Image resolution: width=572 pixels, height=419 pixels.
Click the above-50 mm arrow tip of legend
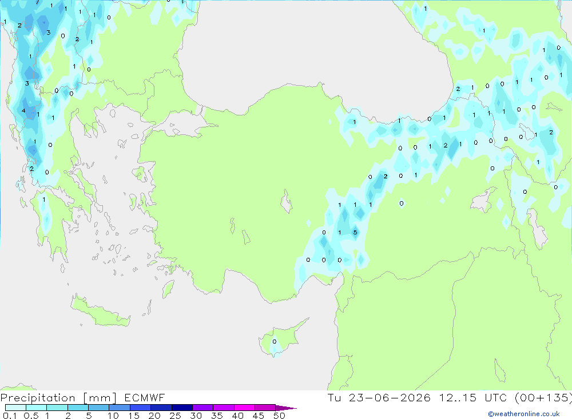click(x=286, y=408)
